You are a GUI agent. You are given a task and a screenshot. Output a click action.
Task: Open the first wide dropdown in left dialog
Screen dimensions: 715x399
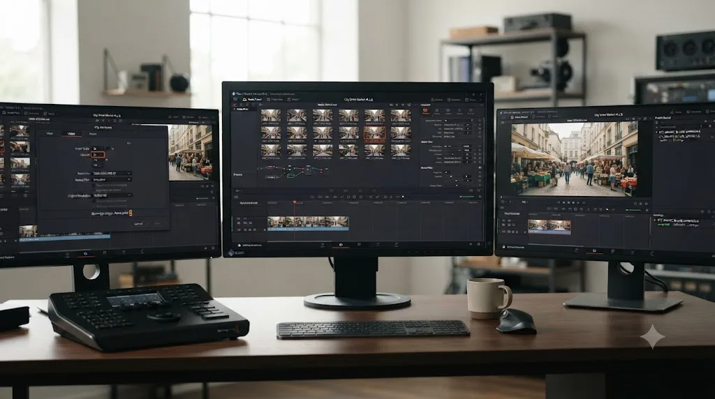coord(112,173)
